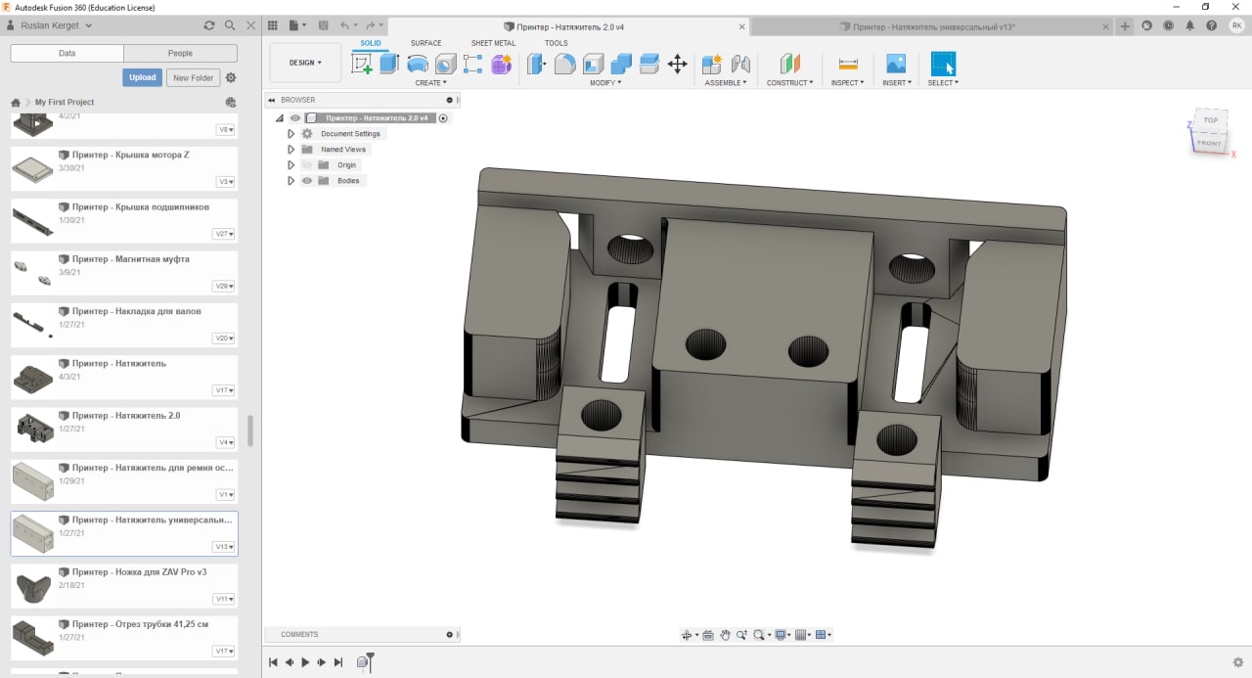This screenshot has height=678, width=1252.
Task: Open the data panel grid icon
Action: point(273,25)
